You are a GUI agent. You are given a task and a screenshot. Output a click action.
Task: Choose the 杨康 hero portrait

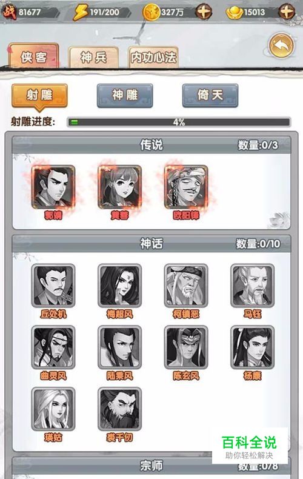(252, 347)
